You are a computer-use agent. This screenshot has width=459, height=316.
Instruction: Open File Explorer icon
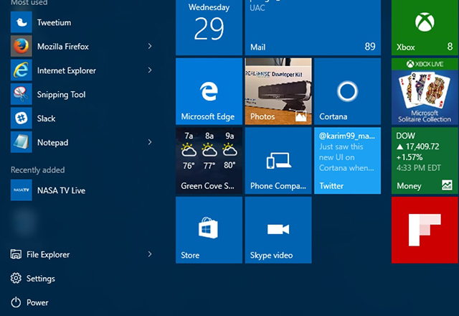click(16, 254)
